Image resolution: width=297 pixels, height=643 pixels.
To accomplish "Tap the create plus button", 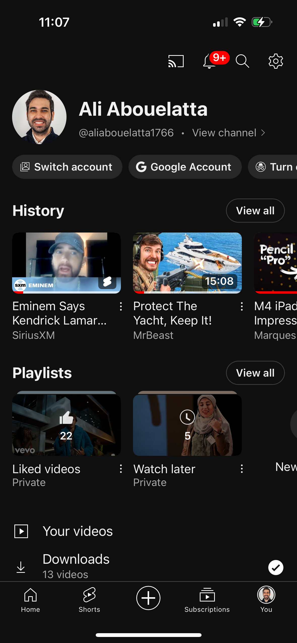I will pos(148,598).
